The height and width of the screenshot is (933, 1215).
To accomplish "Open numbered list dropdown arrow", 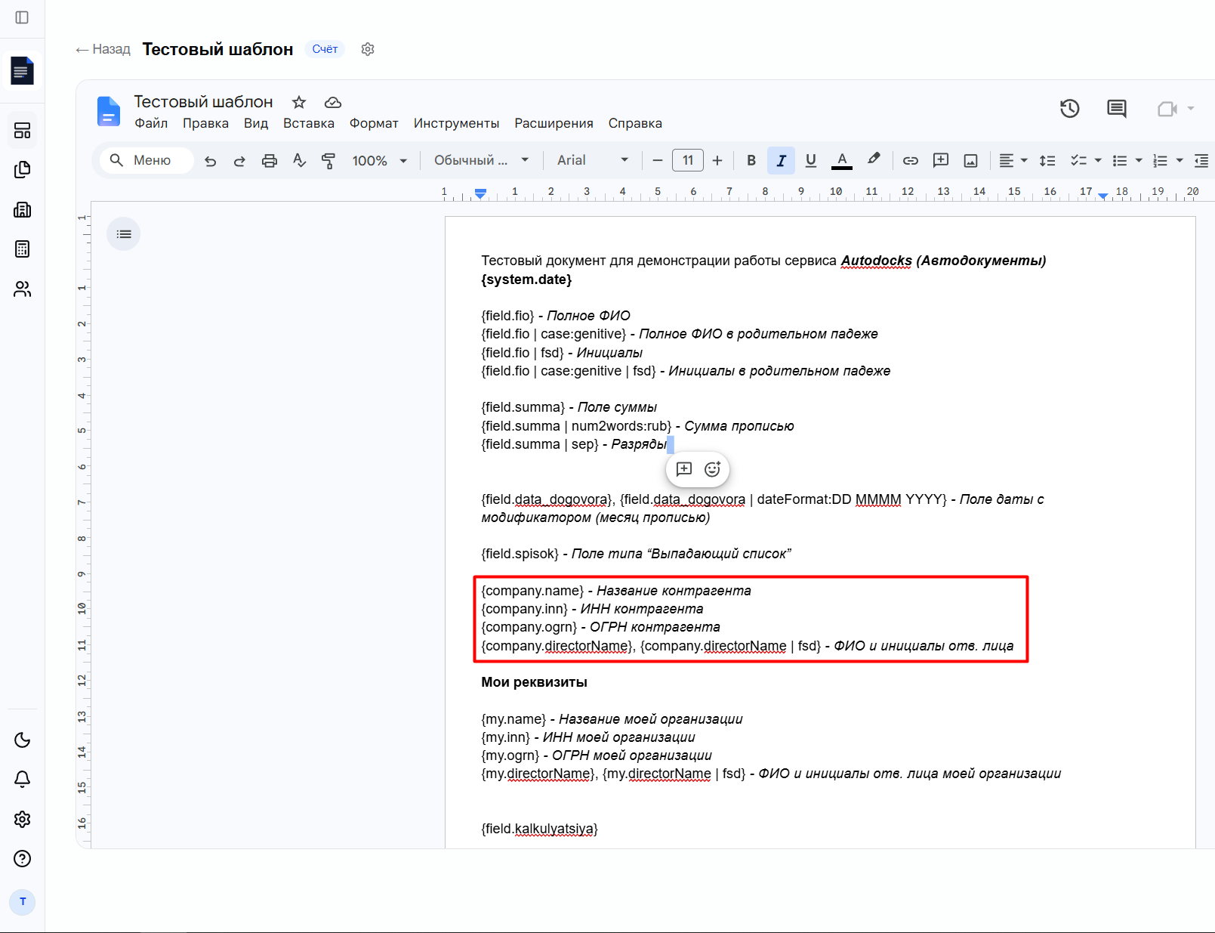I will [x=1180, y=160].
